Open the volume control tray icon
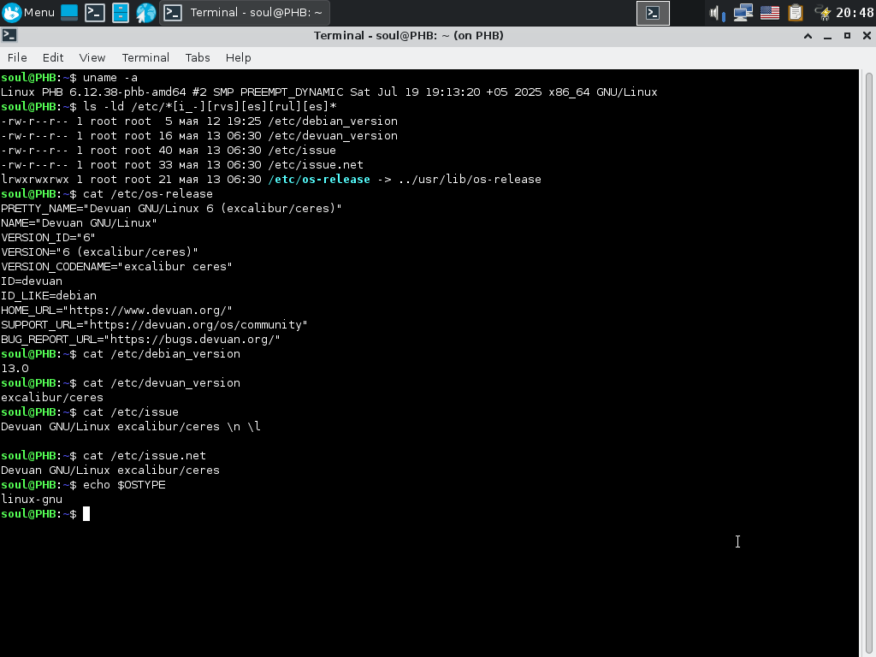Image resolution: width=876 pixels, height=657 pixels. (718, 13)
